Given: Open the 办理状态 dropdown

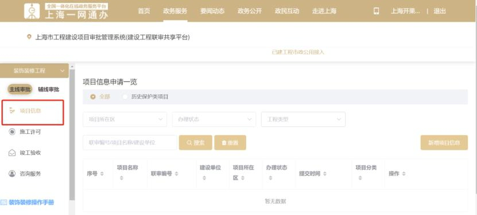Looking at the screenshot, I should pos(214,119).
